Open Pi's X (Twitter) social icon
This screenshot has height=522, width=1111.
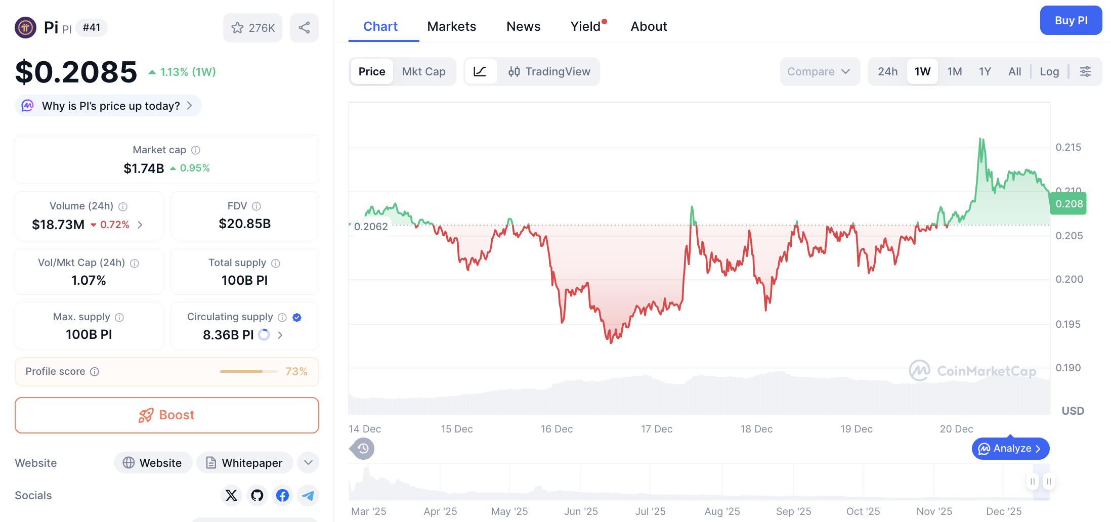point(231,496)
